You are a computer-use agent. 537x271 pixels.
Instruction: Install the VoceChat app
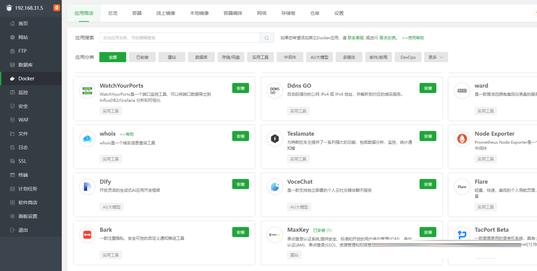428,184
